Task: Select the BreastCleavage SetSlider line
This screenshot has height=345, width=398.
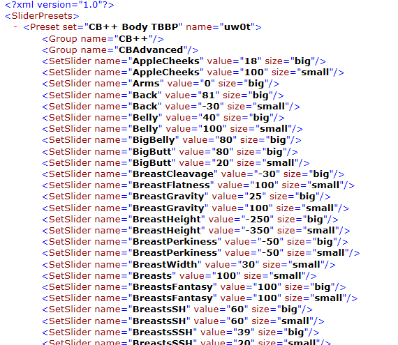Action: point(193,174)
